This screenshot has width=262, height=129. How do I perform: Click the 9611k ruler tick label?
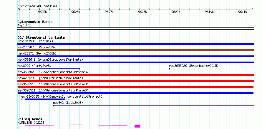(243, 12)
